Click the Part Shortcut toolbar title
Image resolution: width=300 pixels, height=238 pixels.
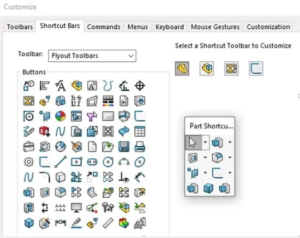pyautogui.click(x=211, y=126)
